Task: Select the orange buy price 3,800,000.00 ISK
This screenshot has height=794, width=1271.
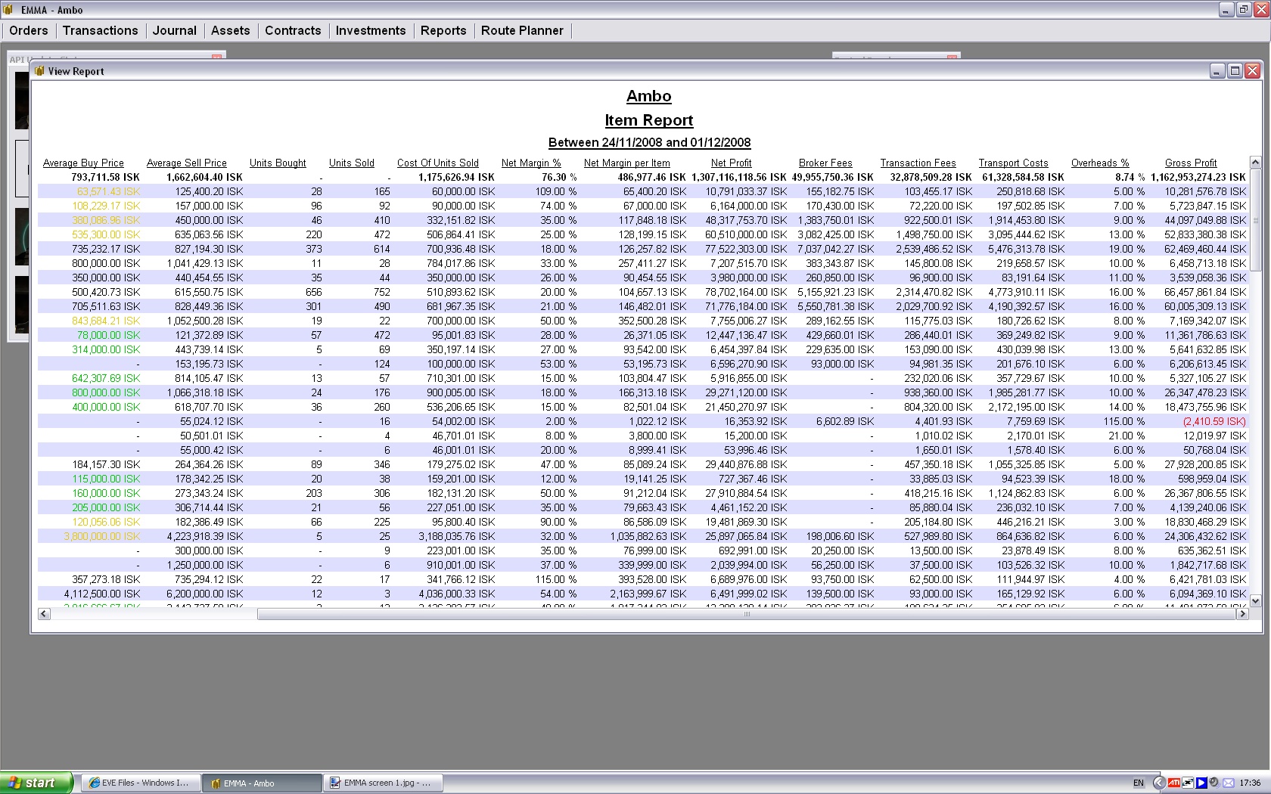Action: pos(102,536)
